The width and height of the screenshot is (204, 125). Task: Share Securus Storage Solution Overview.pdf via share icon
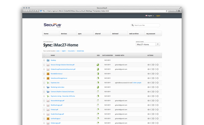151,65
